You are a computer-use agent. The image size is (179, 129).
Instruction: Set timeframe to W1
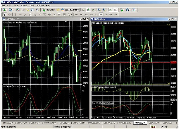(111, 15)
